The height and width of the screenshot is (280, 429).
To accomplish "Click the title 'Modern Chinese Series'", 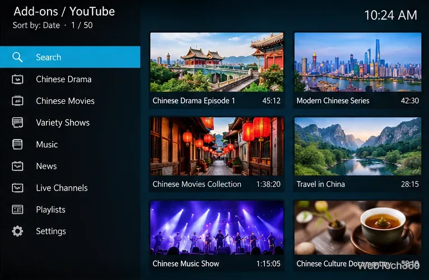I will point(333,101).
